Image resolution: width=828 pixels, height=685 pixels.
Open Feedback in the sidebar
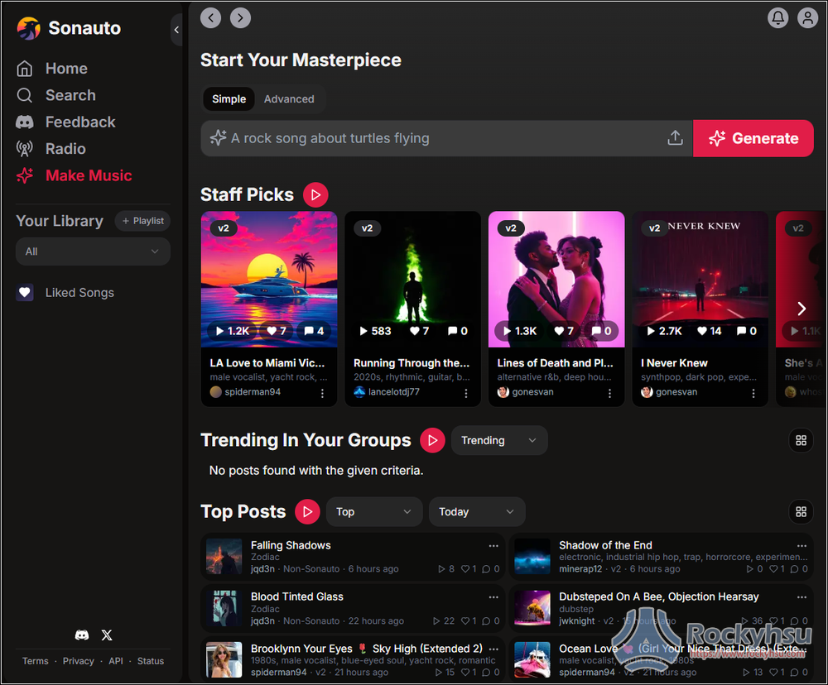(65, 122)
